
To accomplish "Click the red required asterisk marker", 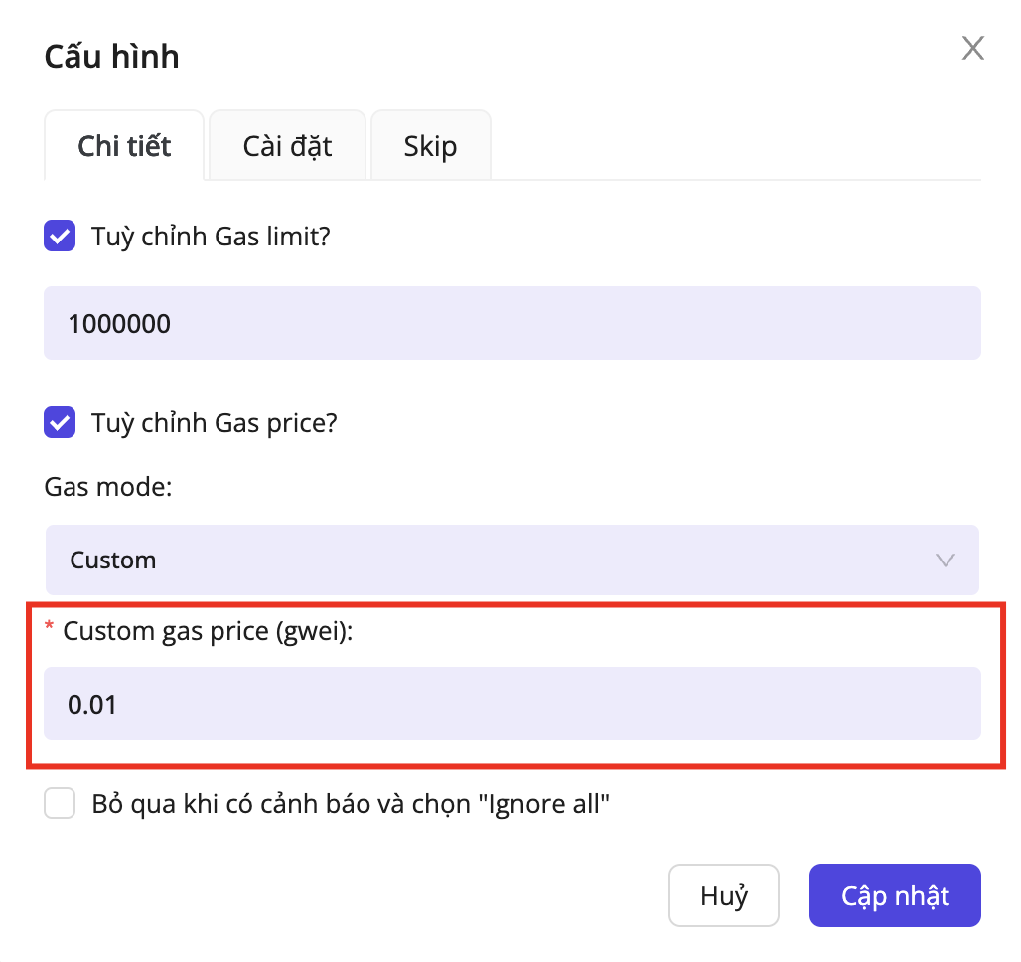I will (50, 628).
